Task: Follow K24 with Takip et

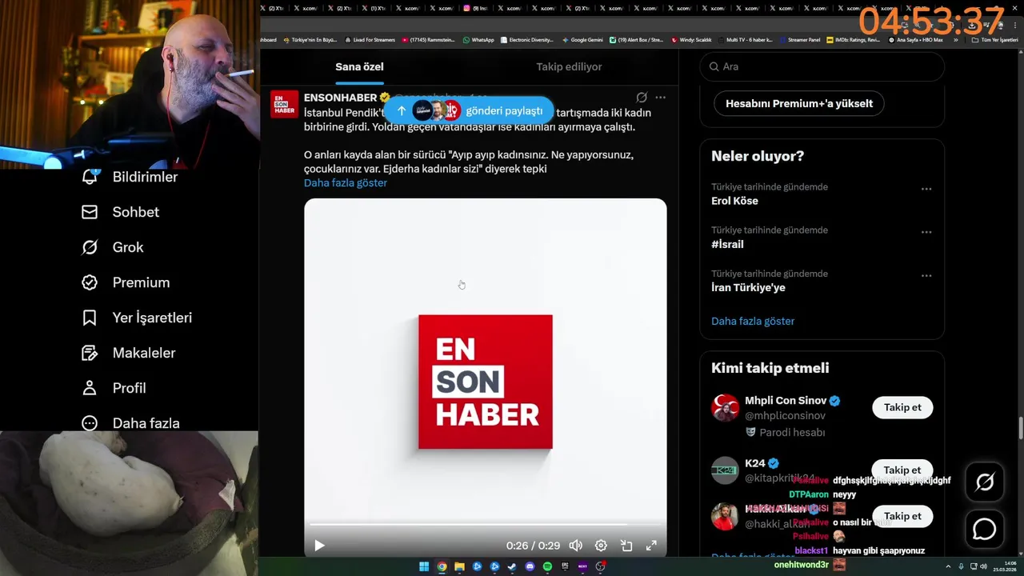Action: coord(902,470)
